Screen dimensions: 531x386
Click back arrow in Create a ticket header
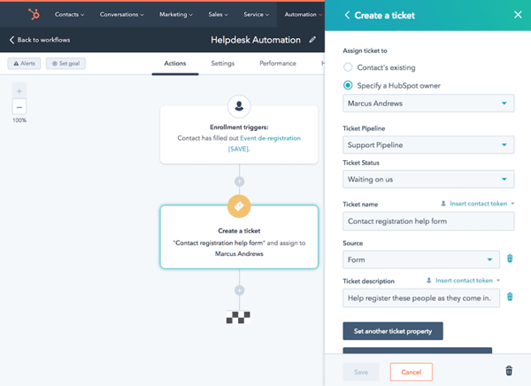coord(347,15)
